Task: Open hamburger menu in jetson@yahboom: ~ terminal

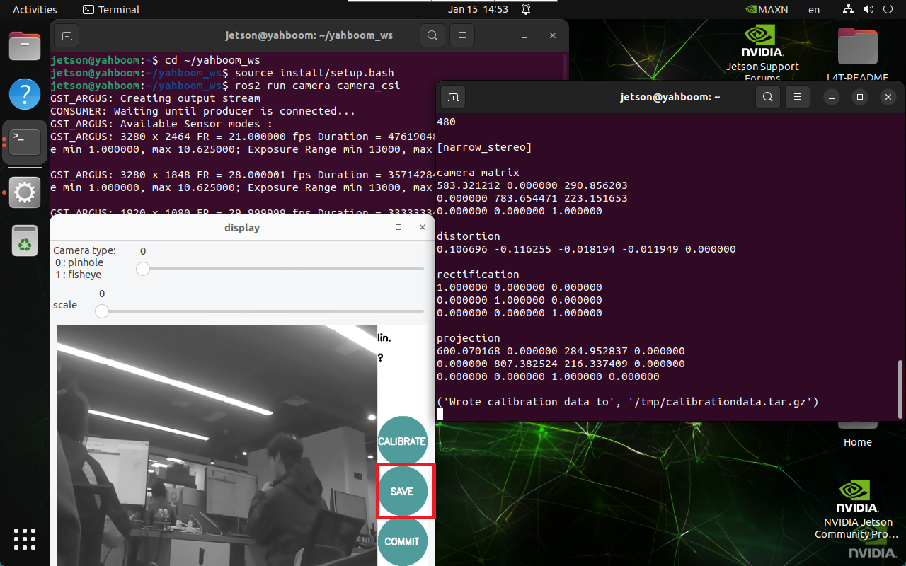Action: [x=798, y=97]
